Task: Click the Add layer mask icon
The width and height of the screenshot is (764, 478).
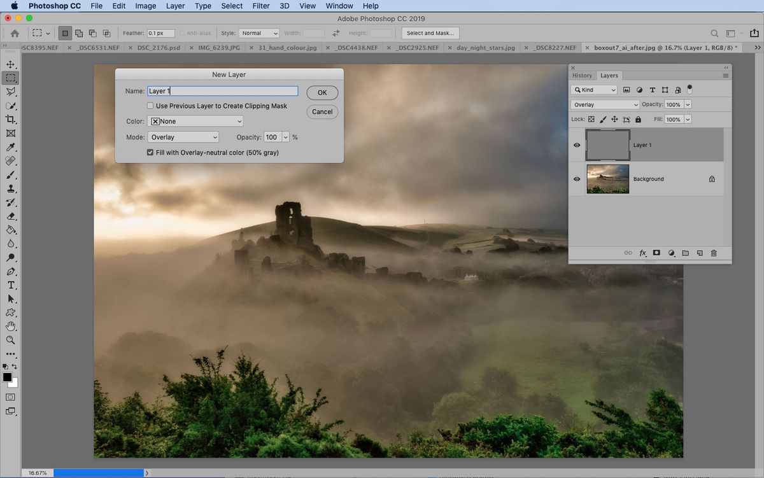Action: [656, 253]
